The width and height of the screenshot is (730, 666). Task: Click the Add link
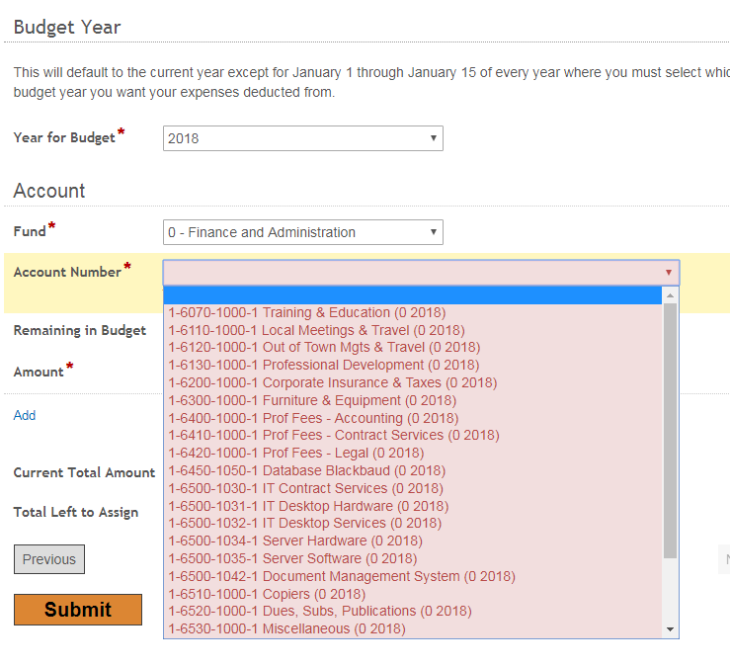point(25,415)
